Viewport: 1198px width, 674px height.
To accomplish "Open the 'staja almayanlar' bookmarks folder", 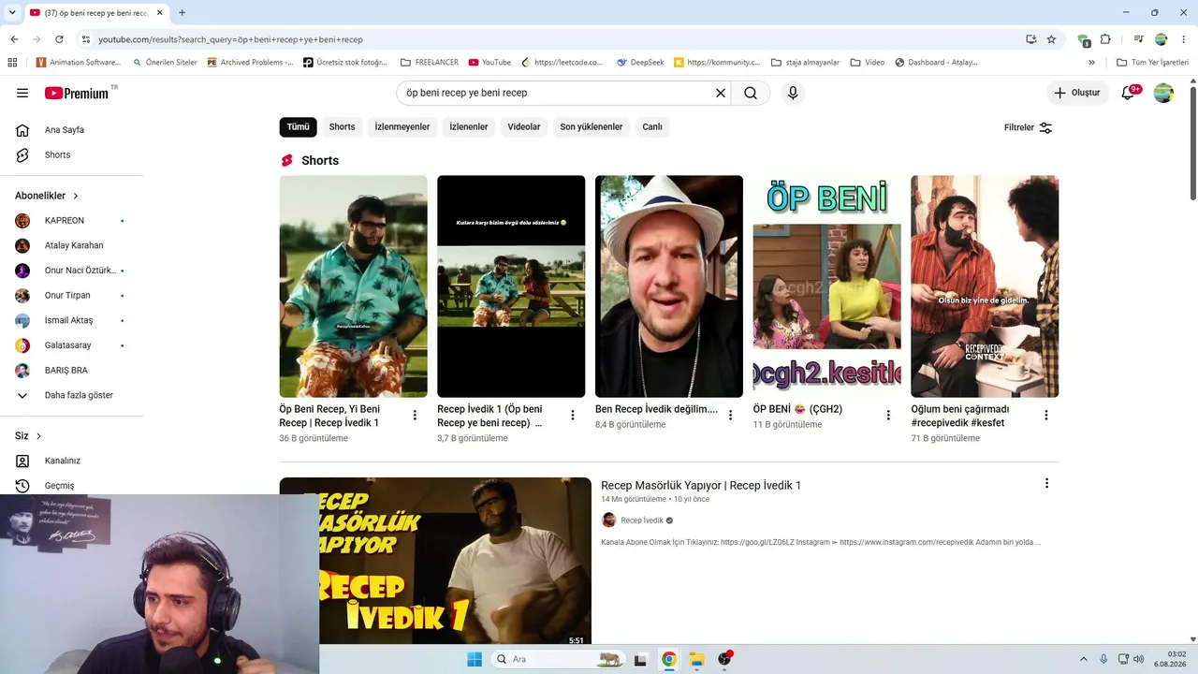I will pyautogui.click(x=805, y=63).
